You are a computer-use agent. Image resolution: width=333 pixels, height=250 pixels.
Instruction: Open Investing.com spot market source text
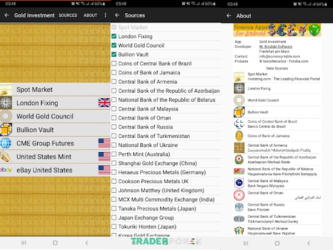tap(284, 79)
